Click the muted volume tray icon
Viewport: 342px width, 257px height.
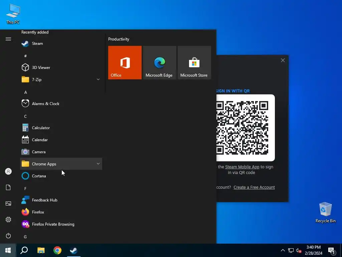tap(299, 250)
